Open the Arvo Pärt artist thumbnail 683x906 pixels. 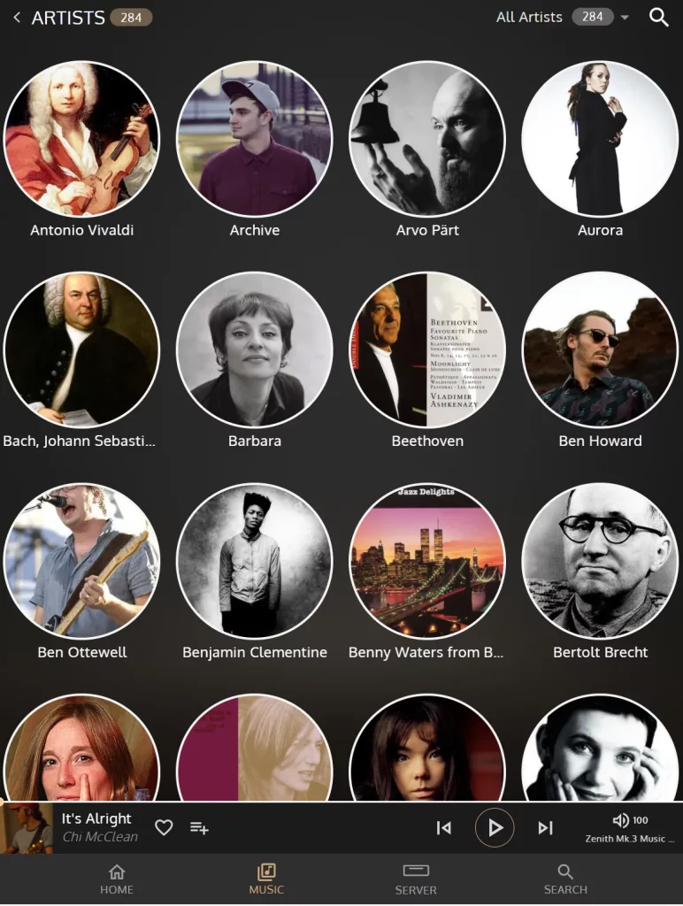pyautogui.click(x=427, y=139)
